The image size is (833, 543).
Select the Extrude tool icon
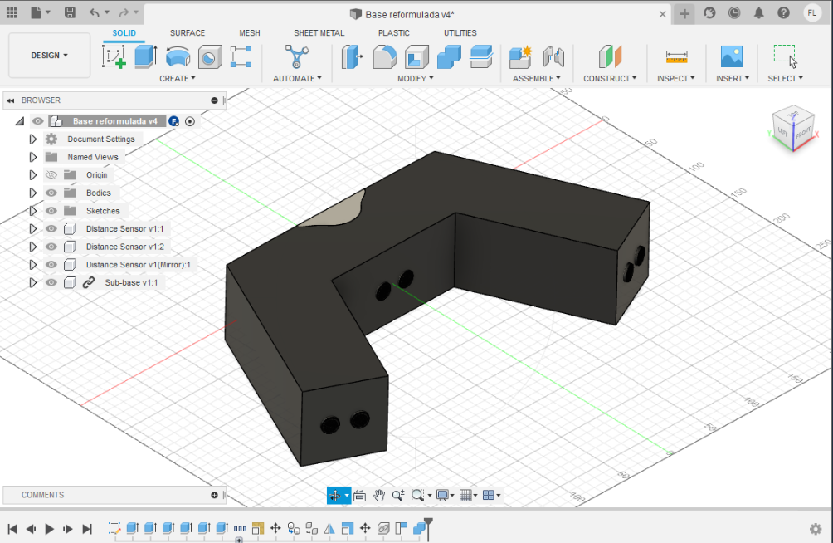pyautogui.click(x=145, y=57)
